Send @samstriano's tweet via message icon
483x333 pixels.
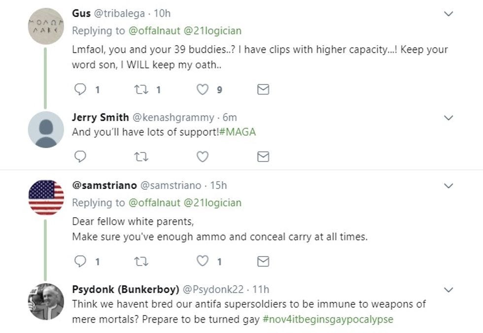click(263, 261)
